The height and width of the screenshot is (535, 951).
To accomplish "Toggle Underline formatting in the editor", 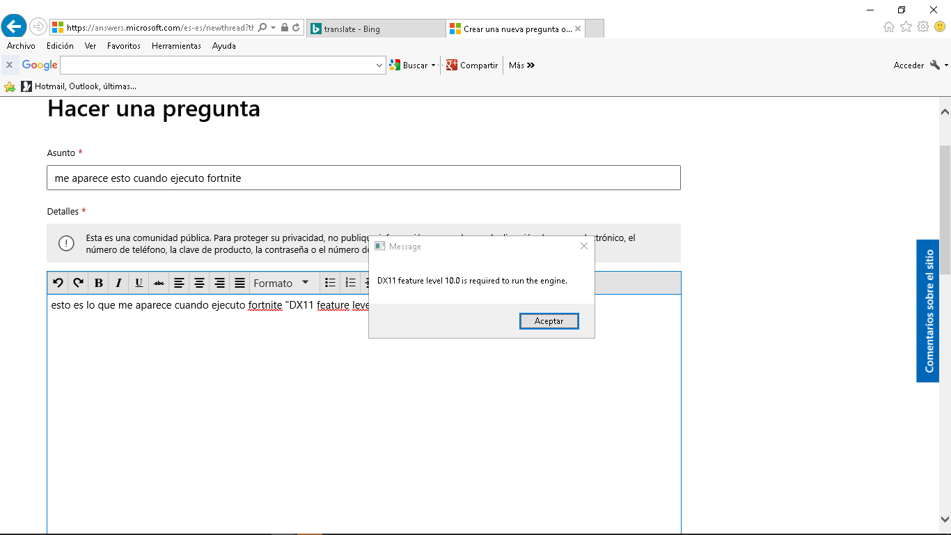I will [x=139, y=283].
